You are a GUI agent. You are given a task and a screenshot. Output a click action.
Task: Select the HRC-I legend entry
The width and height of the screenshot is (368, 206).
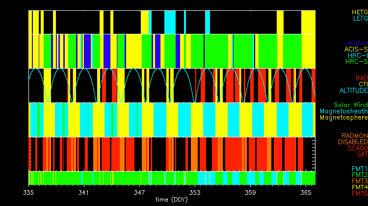tap(357, 55)
